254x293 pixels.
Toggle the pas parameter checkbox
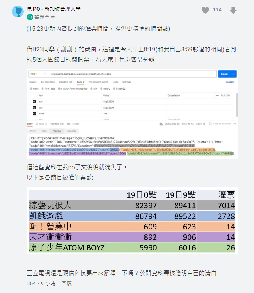(35, 107)
